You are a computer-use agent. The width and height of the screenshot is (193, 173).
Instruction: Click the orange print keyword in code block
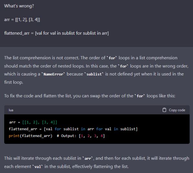(x=14, y=136)
